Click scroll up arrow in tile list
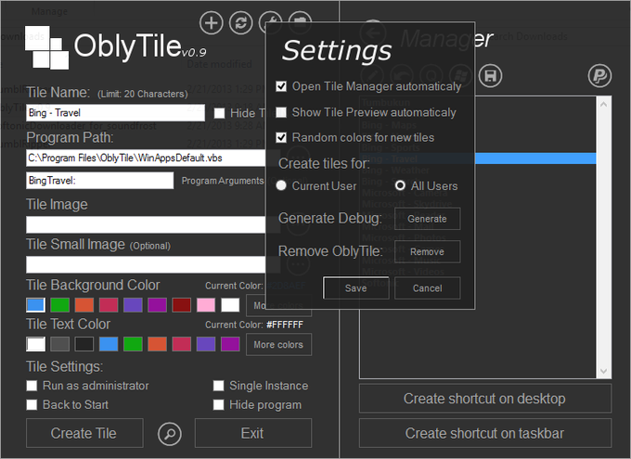This screenshot has width=631, height=459. (604, 104)
